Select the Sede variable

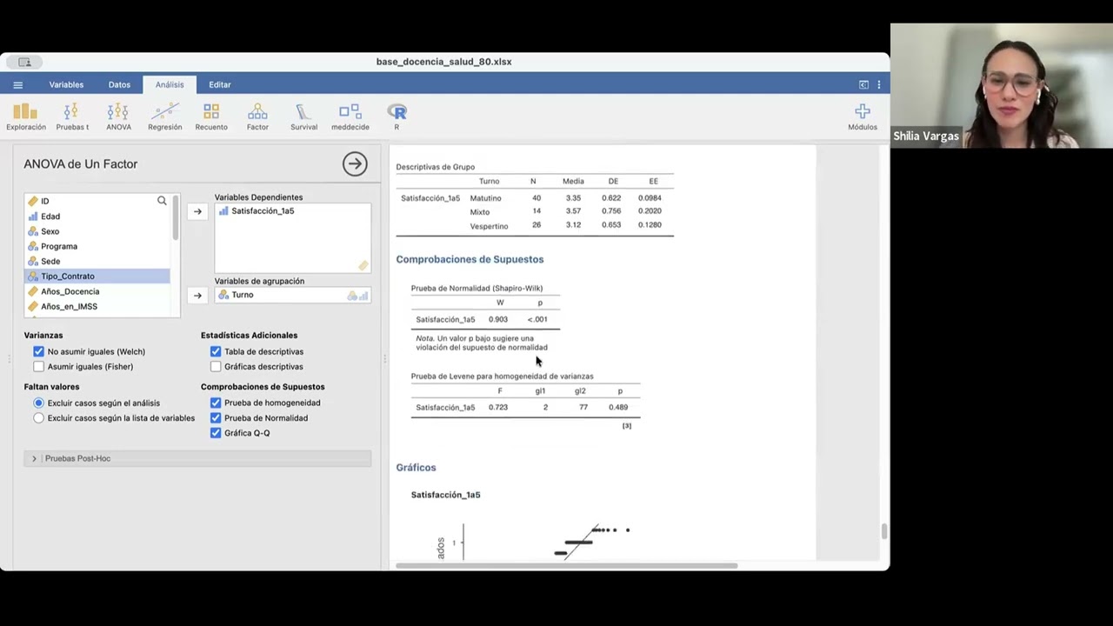[x=97, y=261]
